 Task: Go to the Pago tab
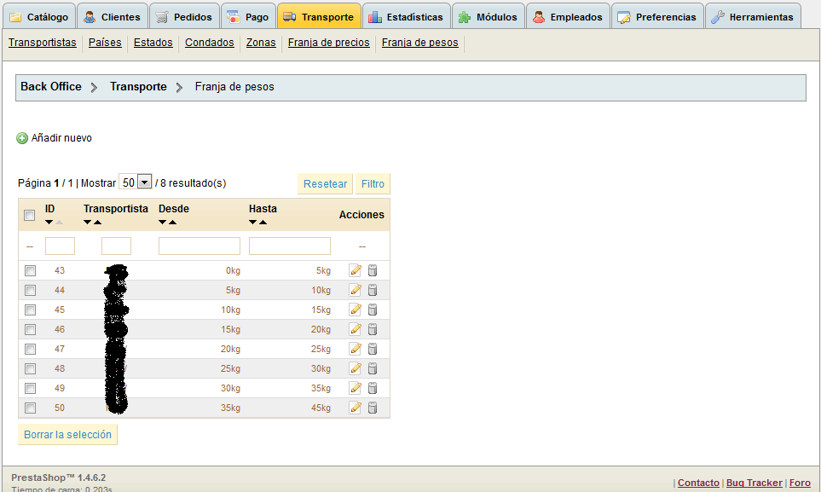coord(249,17)
